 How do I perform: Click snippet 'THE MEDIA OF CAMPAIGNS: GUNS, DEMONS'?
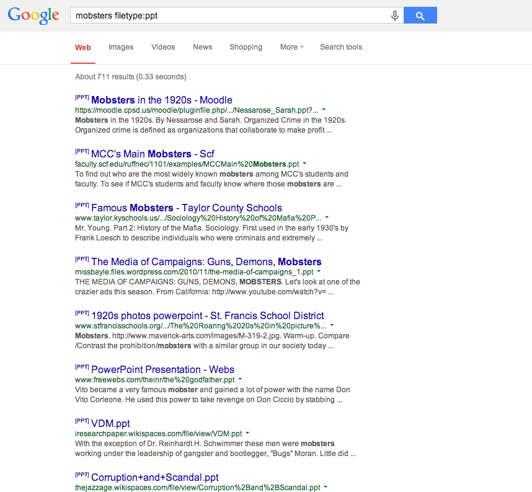click(218, 287)
